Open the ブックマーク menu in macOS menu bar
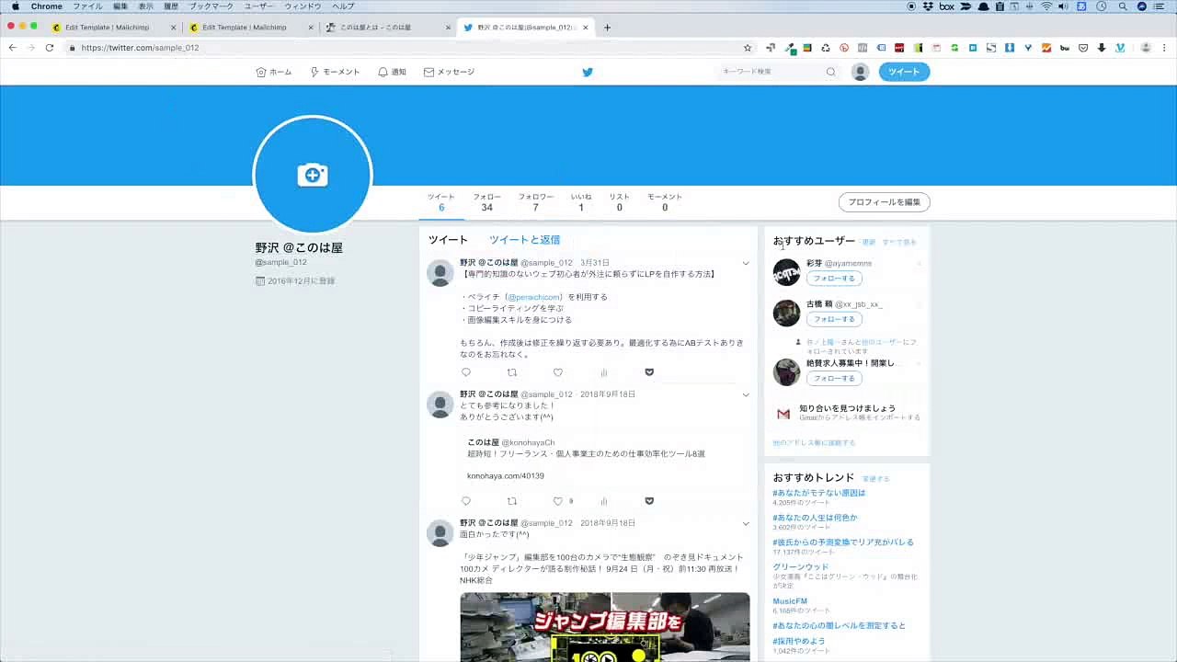 [211, 6]
